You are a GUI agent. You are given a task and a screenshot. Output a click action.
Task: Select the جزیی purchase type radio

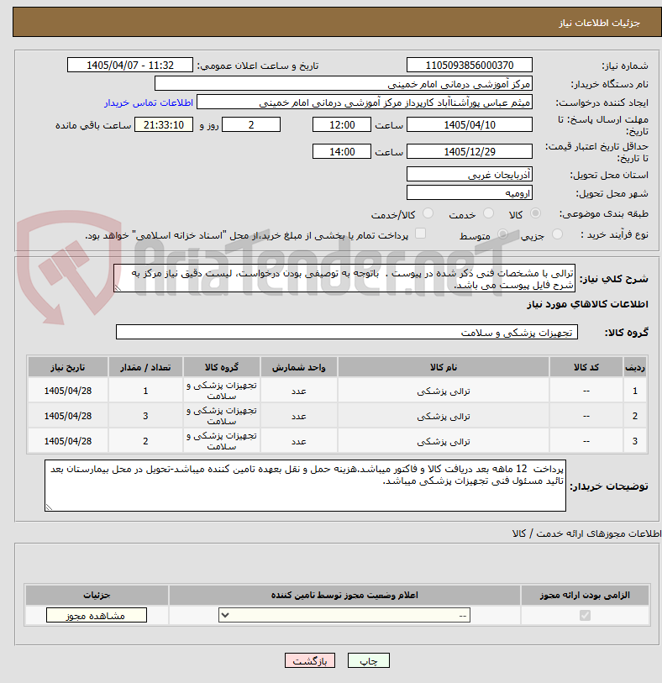(x=557, y=234)
